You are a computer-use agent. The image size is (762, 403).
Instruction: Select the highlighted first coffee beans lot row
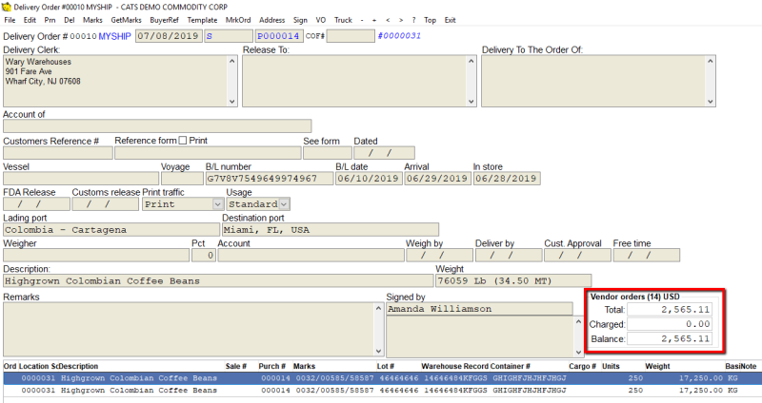(381, 377)
